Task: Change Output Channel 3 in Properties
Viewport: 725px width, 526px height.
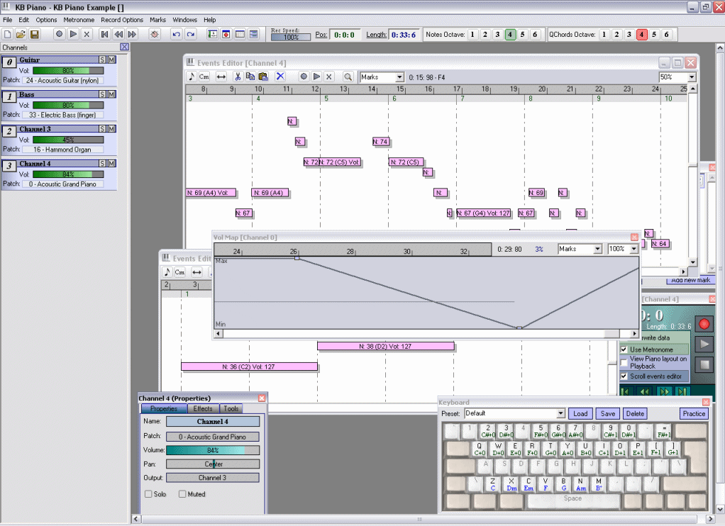Action: [x=213, y=478]
